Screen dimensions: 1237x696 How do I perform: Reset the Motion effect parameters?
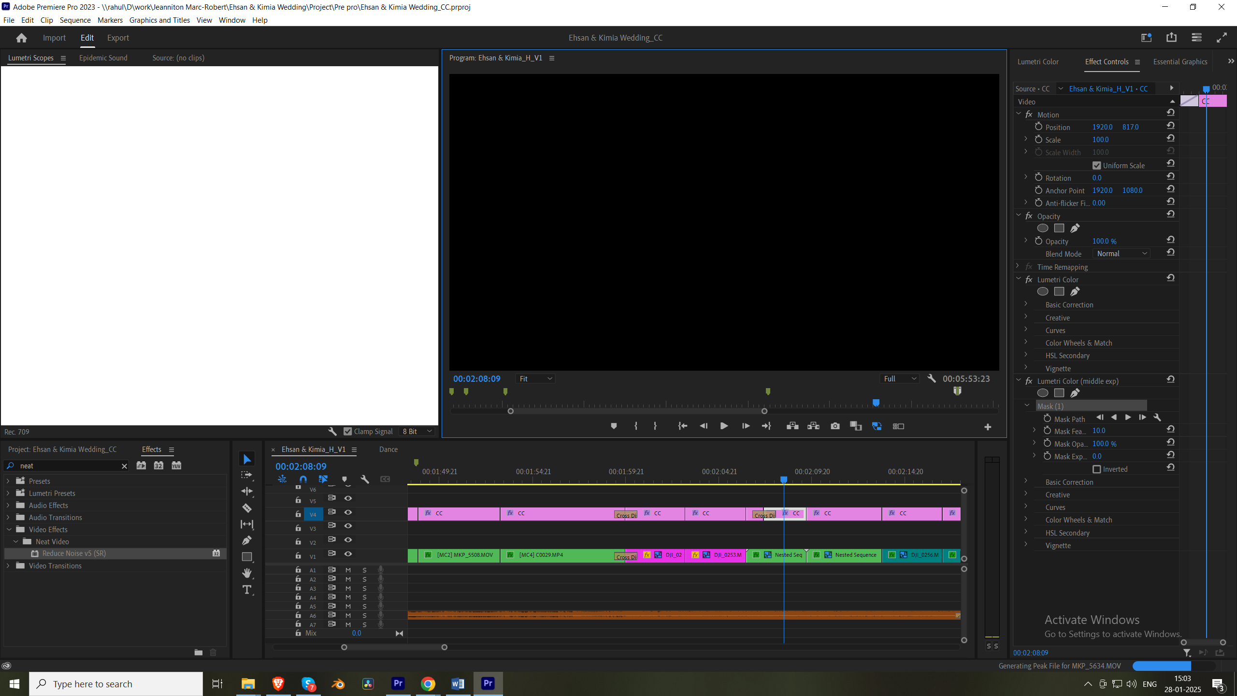pyautogui.click(x=1171, y=112)
